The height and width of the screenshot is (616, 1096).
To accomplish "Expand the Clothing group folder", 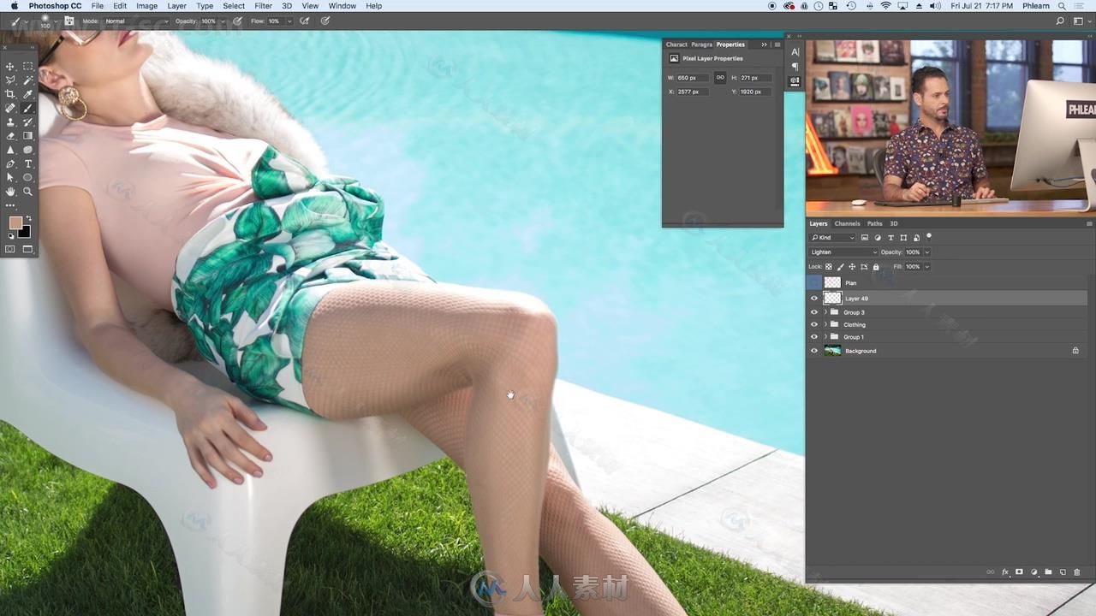I will pyautogui.click(x=825, y=324).
